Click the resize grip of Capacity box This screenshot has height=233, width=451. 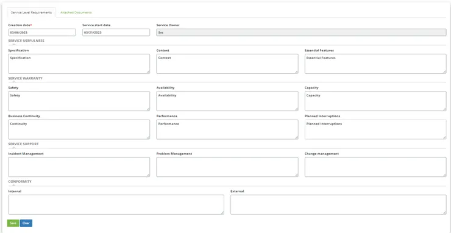pyautogui.click(x=445, y=109)
